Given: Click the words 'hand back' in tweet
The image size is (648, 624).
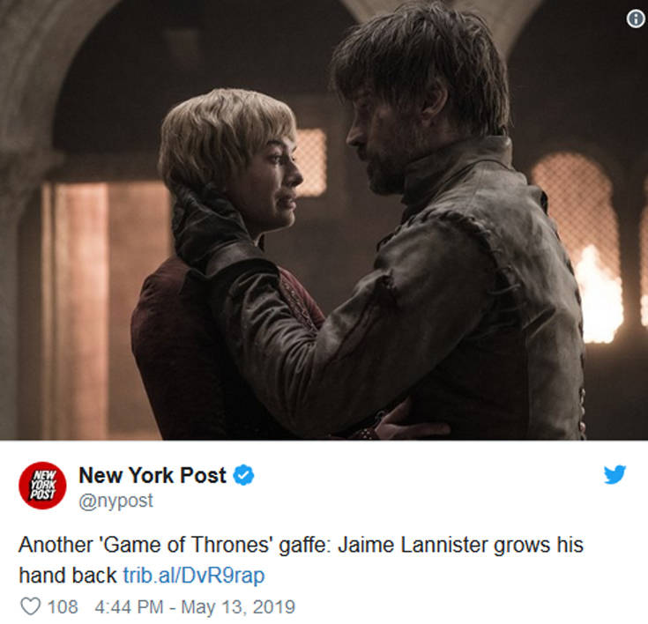Looking at the screenshot, I should pos(68,576).
